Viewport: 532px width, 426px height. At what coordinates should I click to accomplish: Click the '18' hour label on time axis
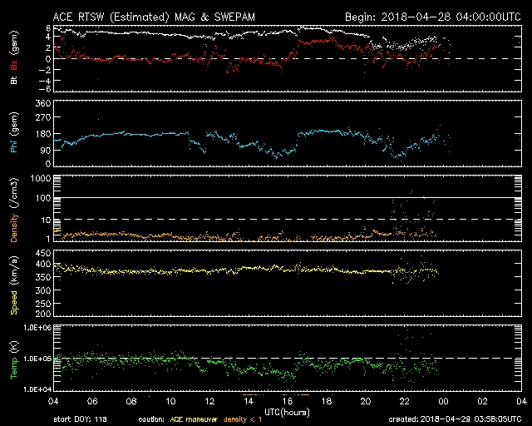(x=327, y=401)
